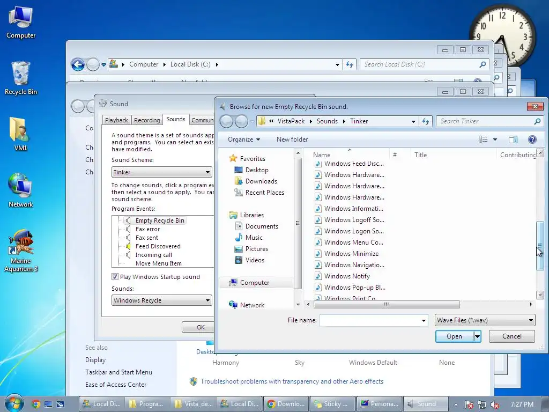The height and width of the screenshot is (412, 549).
Task: Open the Network desktop icon
Action: [20, 191]
